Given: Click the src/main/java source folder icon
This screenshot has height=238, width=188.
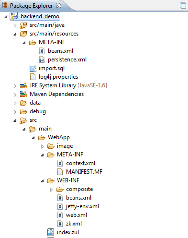Looking at the screenshot, I should click(x=23, y=25).
